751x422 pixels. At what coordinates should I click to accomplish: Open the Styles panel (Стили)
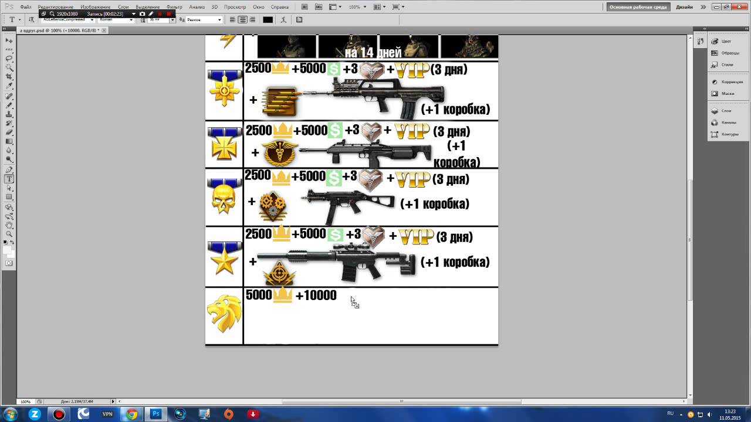point(728,64)
